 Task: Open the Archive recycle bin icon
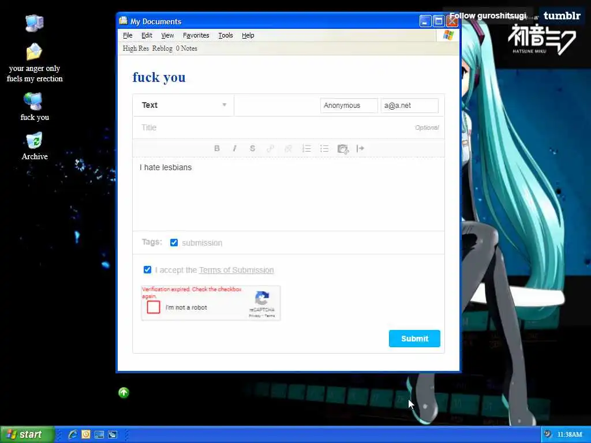tap(34, 141)
